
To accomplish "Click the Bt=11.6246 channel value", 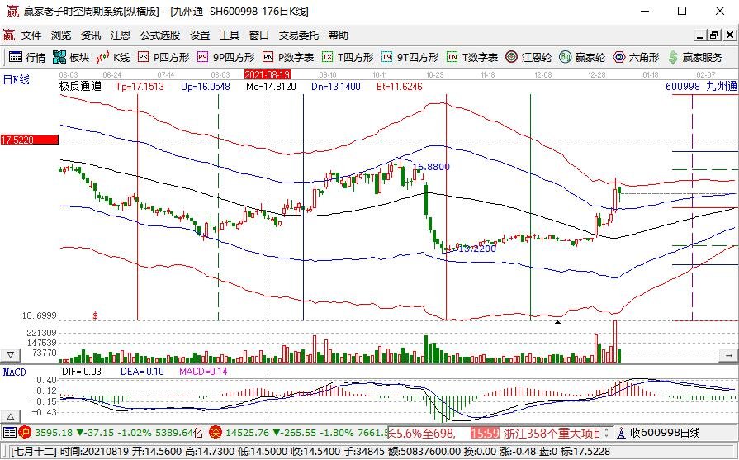I will [399, 87].
